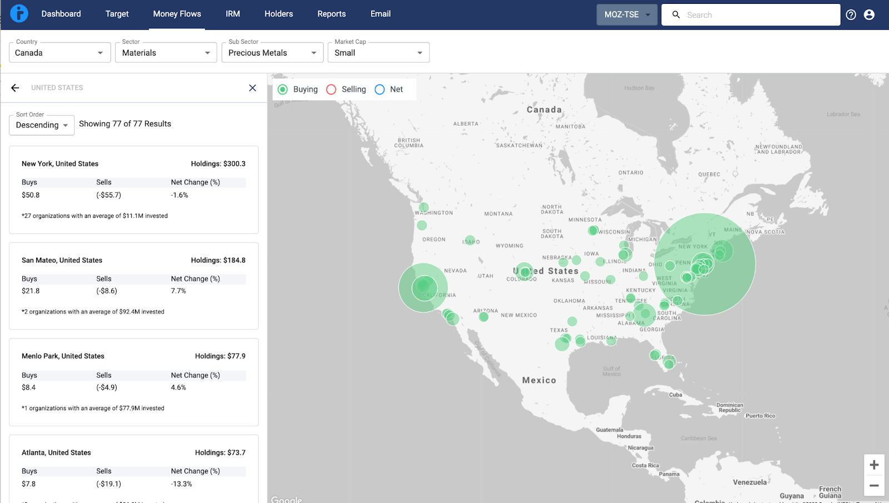Enable the Selling map filter
The image size is (889, 503).
331,89
